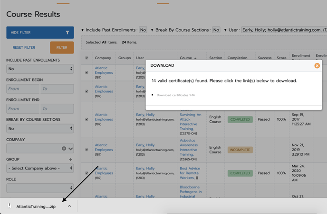Viewport: 327px width, 214px height.
Task: Close the Download dialog
Action: coord(317,66)
